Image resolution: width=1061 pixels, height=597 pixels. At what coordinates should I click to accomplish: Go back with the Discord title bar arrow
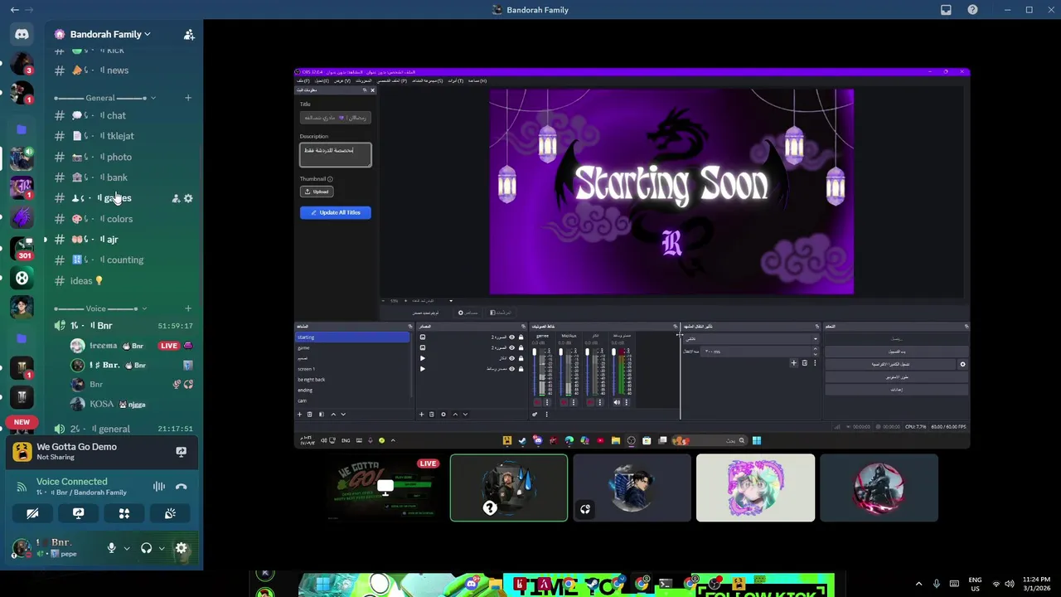pyautogui.click(x=14, y=10)
